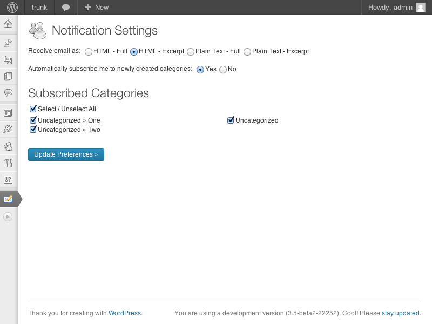Open the Media library icon
Viewport: 432px width, 324px height.
click(8, 60)
